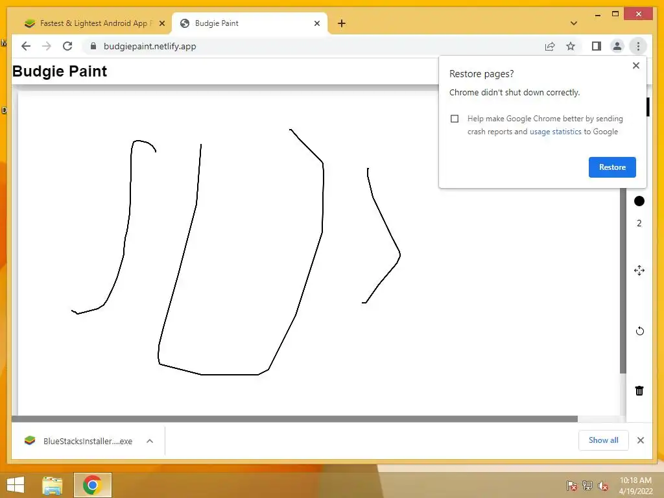
Task: Go back using browser back arrow
Action: [26, 46]
